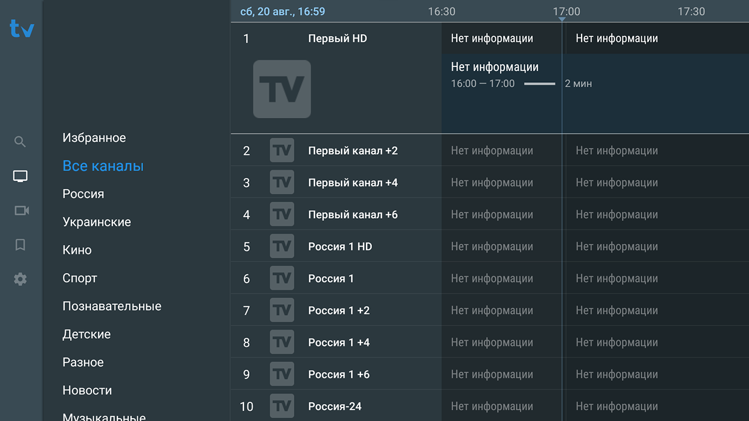This screenshot has height=421, width=749.
Task: Select large Первый HD channel thumbnail
Action: click(x=282, y=89)
